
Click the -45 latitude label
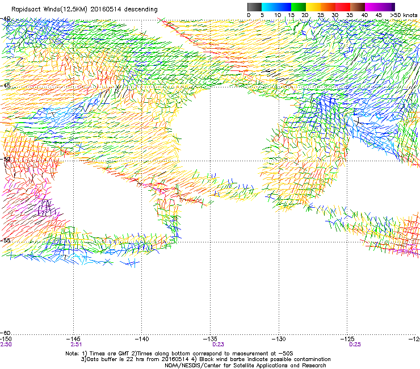click(x=5, y=86)
